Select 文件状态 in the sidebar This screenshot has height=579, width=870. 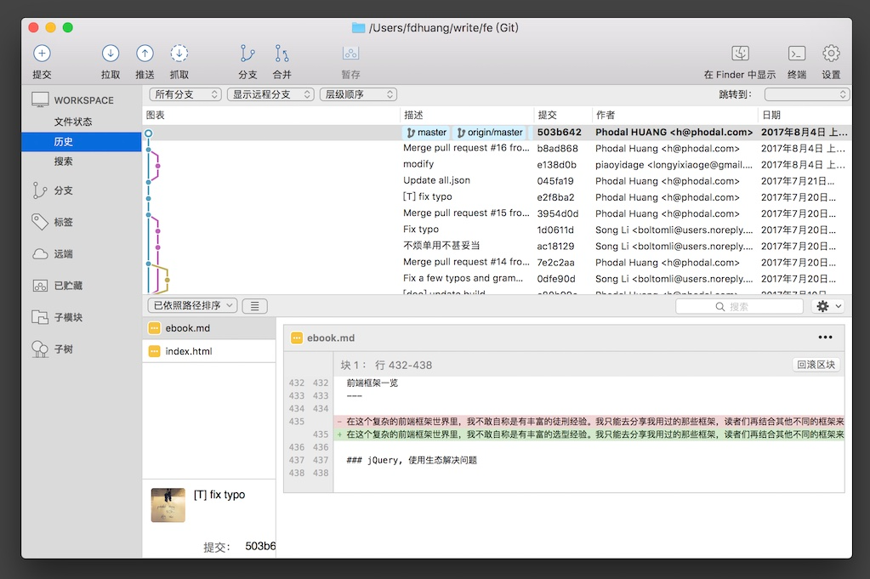click(73, 122)
